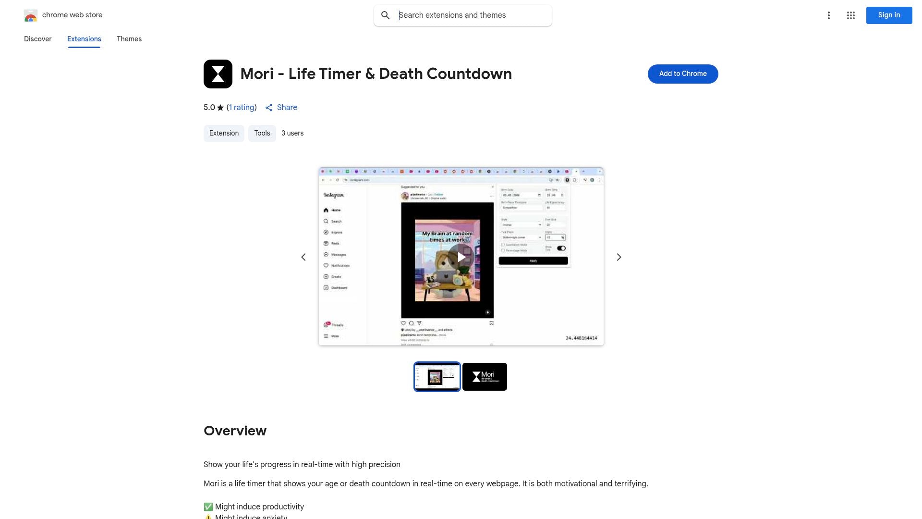Go to the next screenshot with right arrow
Viewport: 922px width, 519px height.
619,257
